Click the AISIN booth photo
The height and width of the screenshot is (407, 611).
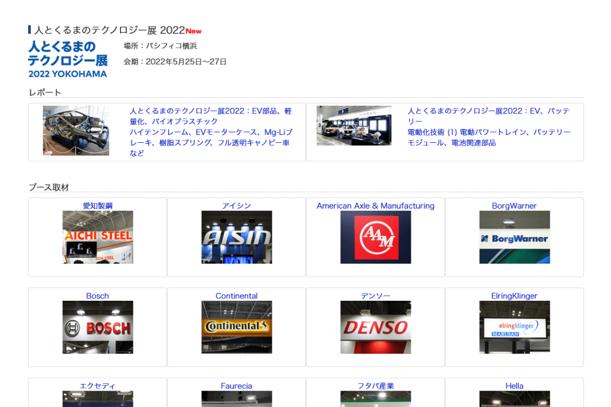[x=236, y=237]
